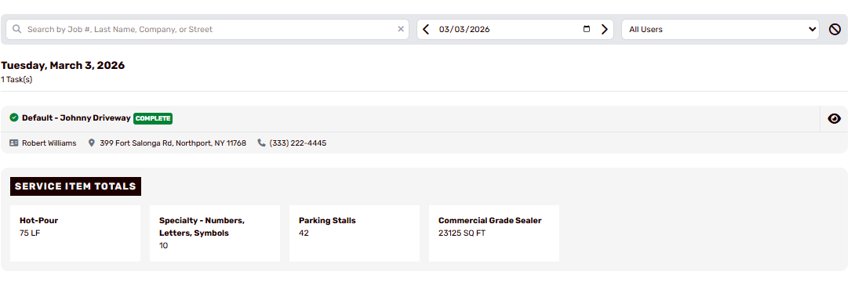Click the reset filters ban icon
Viewport: 851px width, 289px height.
(x=835, y=29)
